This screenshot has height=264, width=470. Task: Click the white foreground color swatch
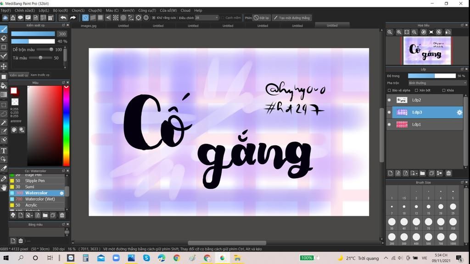click(x=14, y=91)
